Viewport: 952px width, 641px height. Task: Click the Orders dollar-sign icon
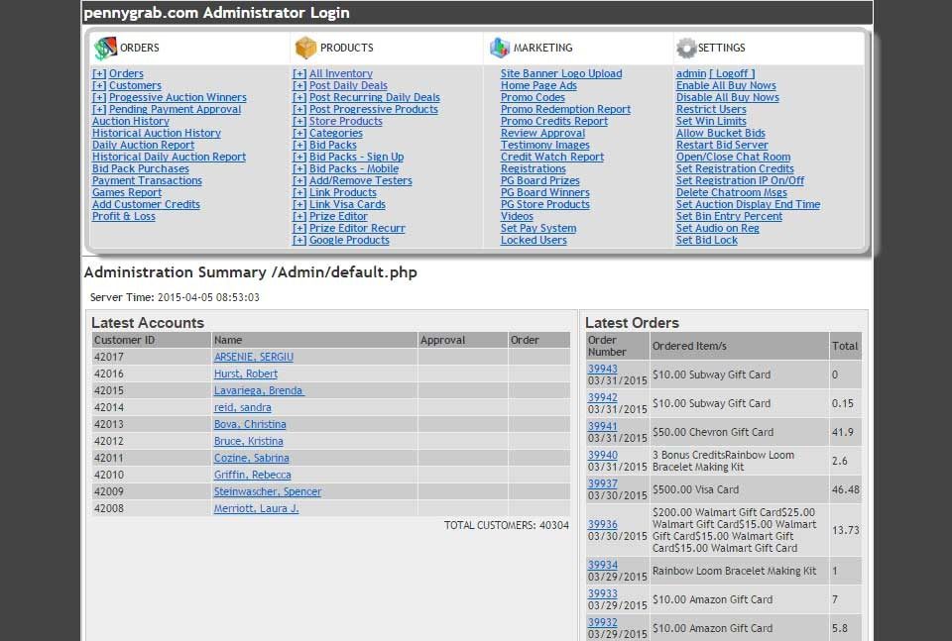pyautogui.click(x=105, y=48)
